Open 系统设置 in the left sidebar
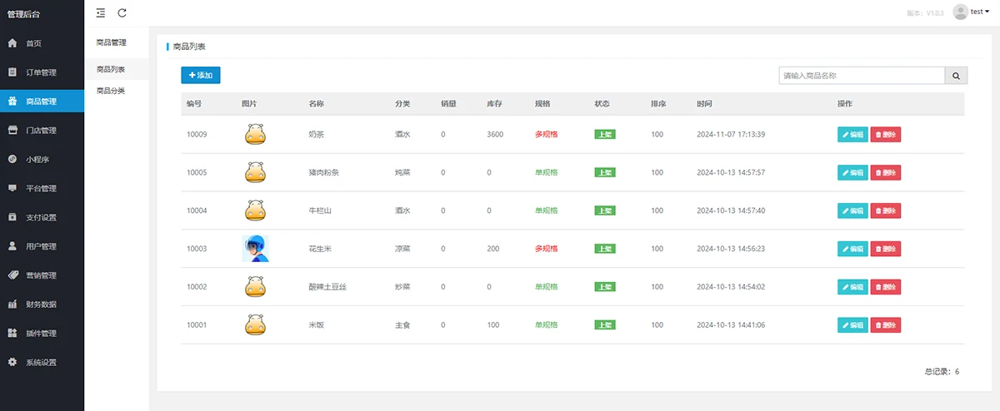Viewport: 1000px width, 411px height. 41,363
